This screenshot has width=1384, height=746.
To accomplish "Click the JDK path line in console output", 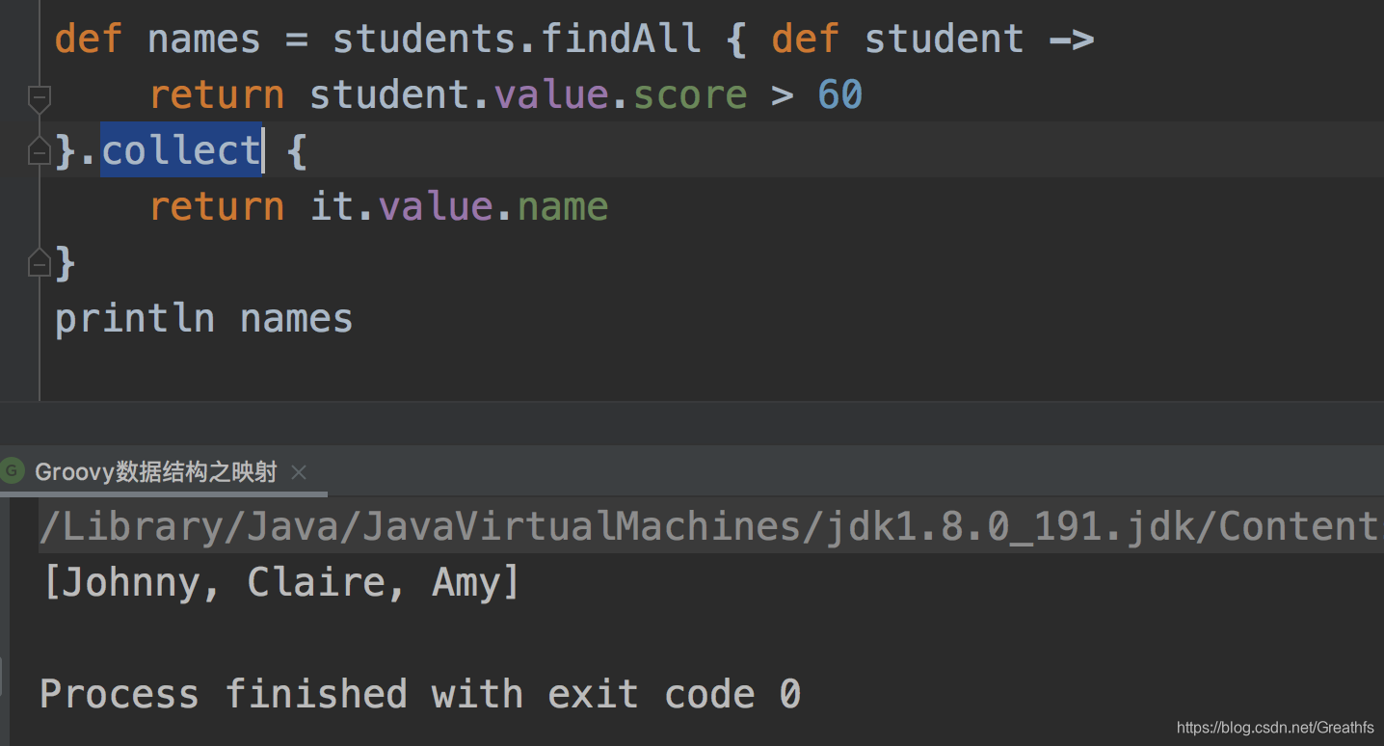I will click(711, 527).
